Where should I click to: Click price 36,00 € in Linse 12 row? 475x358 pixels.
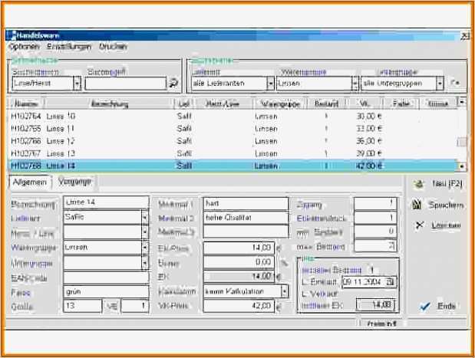368,141
